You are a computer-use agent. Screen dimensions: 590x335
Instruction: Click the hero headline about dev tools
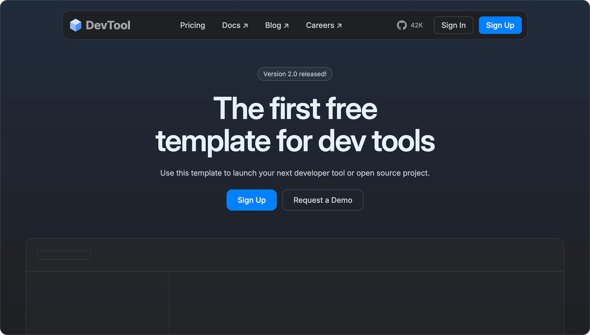point(295,125)
